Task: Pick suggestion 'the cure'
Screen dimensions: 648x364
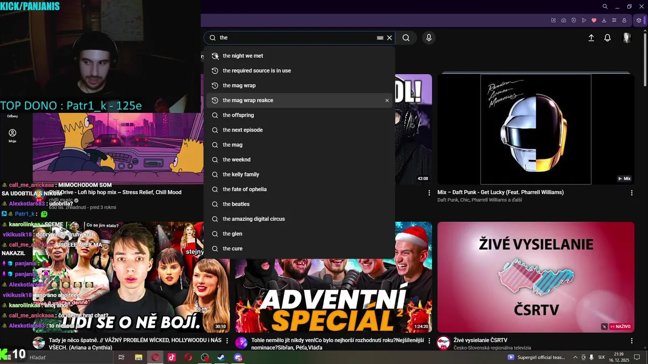Action: click(x=300, y=249)
